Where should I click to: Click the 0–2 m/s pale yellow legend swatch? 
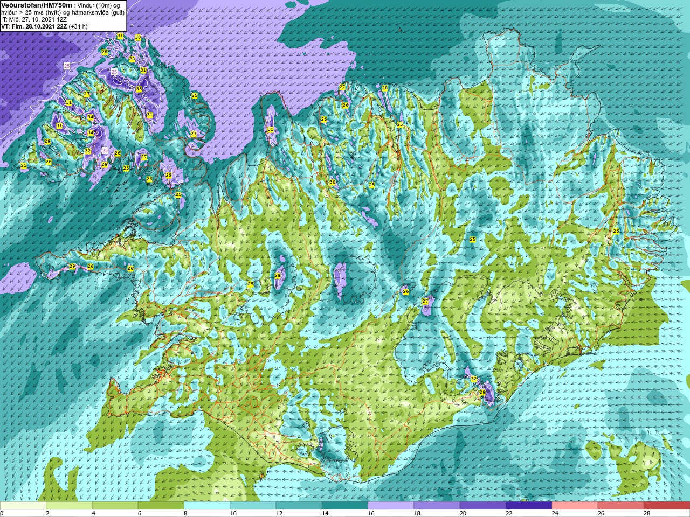23,506
